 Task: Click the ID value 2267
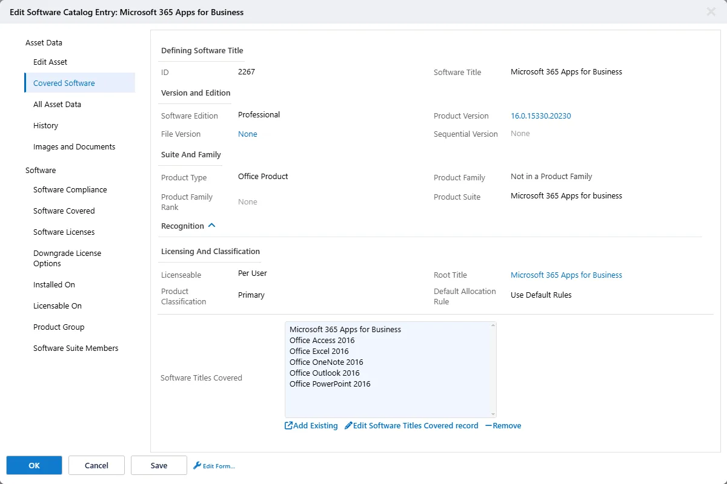[247, 71]
